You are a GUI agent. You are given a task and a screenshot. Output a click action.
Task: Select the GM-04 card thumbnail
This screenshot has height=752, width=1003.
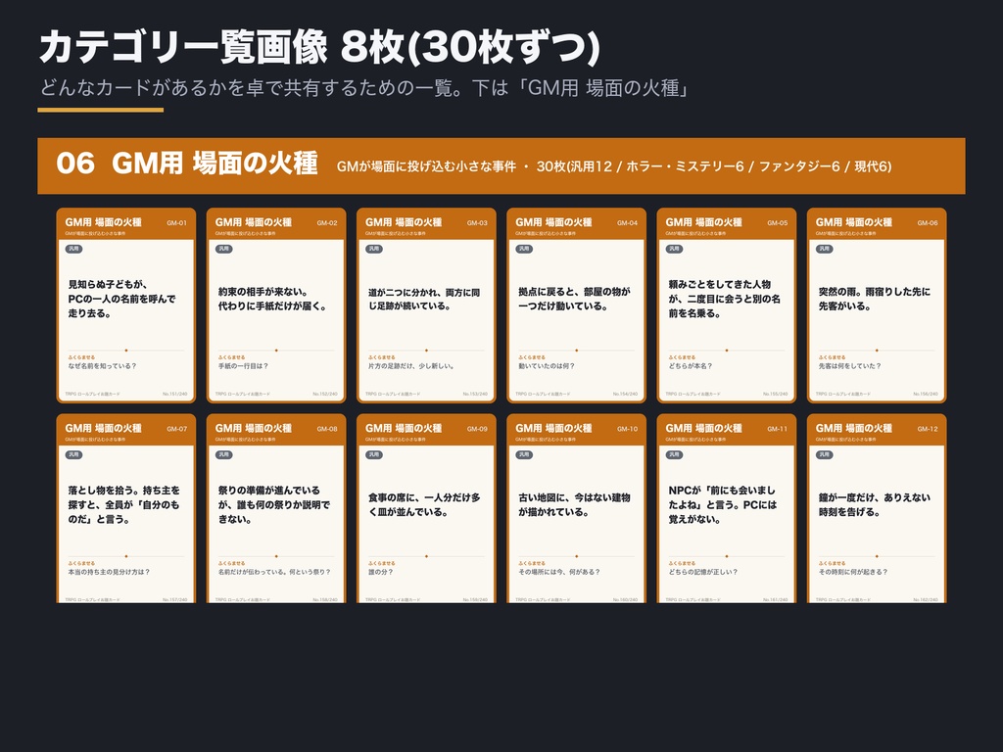coord(576,305)
